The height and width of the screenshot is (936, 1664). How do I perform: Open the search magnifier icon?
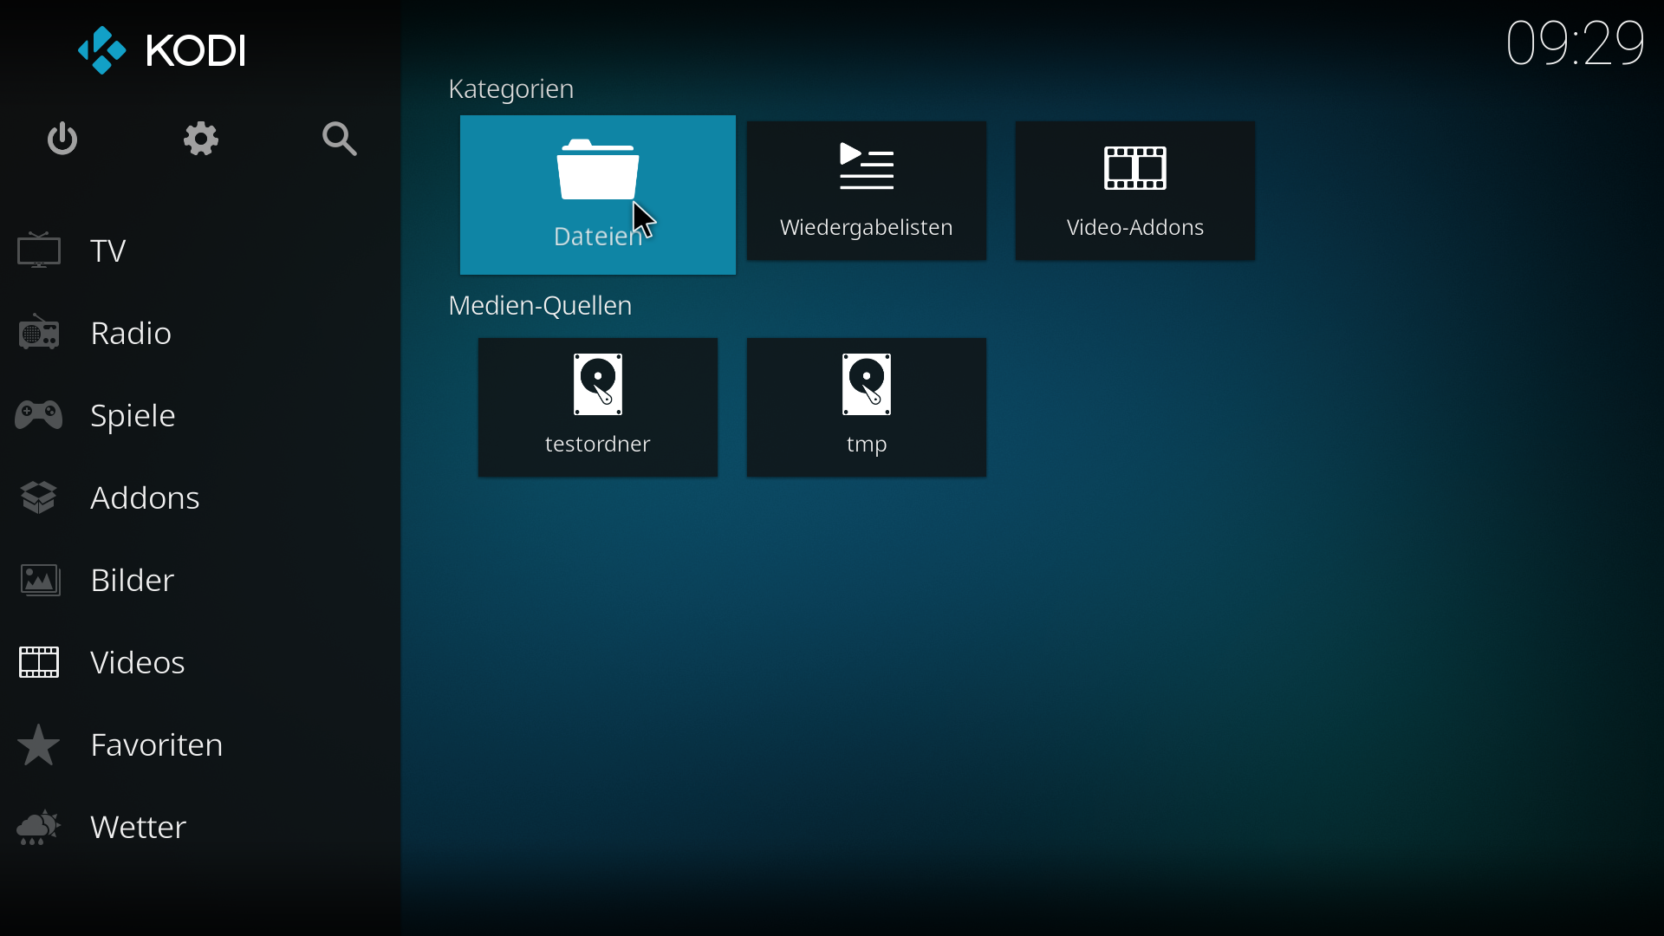[339, 139]
